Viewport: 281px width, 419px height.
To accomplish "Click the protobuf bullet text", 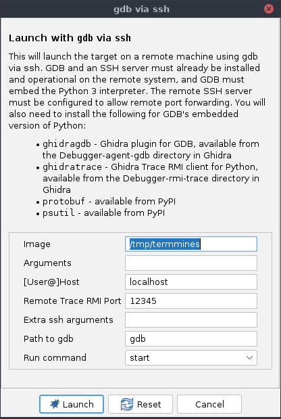I will pos(109,201).
